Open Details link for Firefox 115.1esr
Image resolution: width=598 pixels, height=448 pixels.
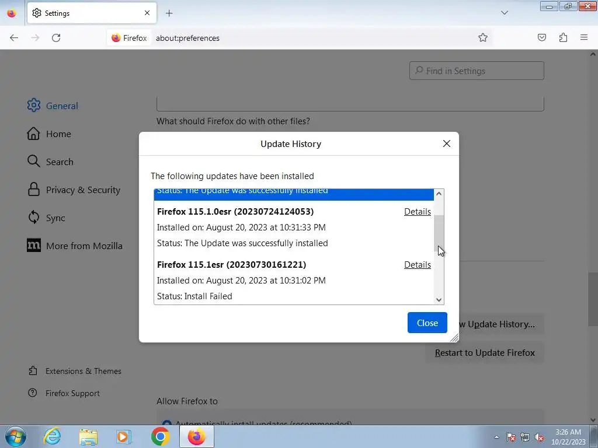pyautogui.click(x=417, y=264)
